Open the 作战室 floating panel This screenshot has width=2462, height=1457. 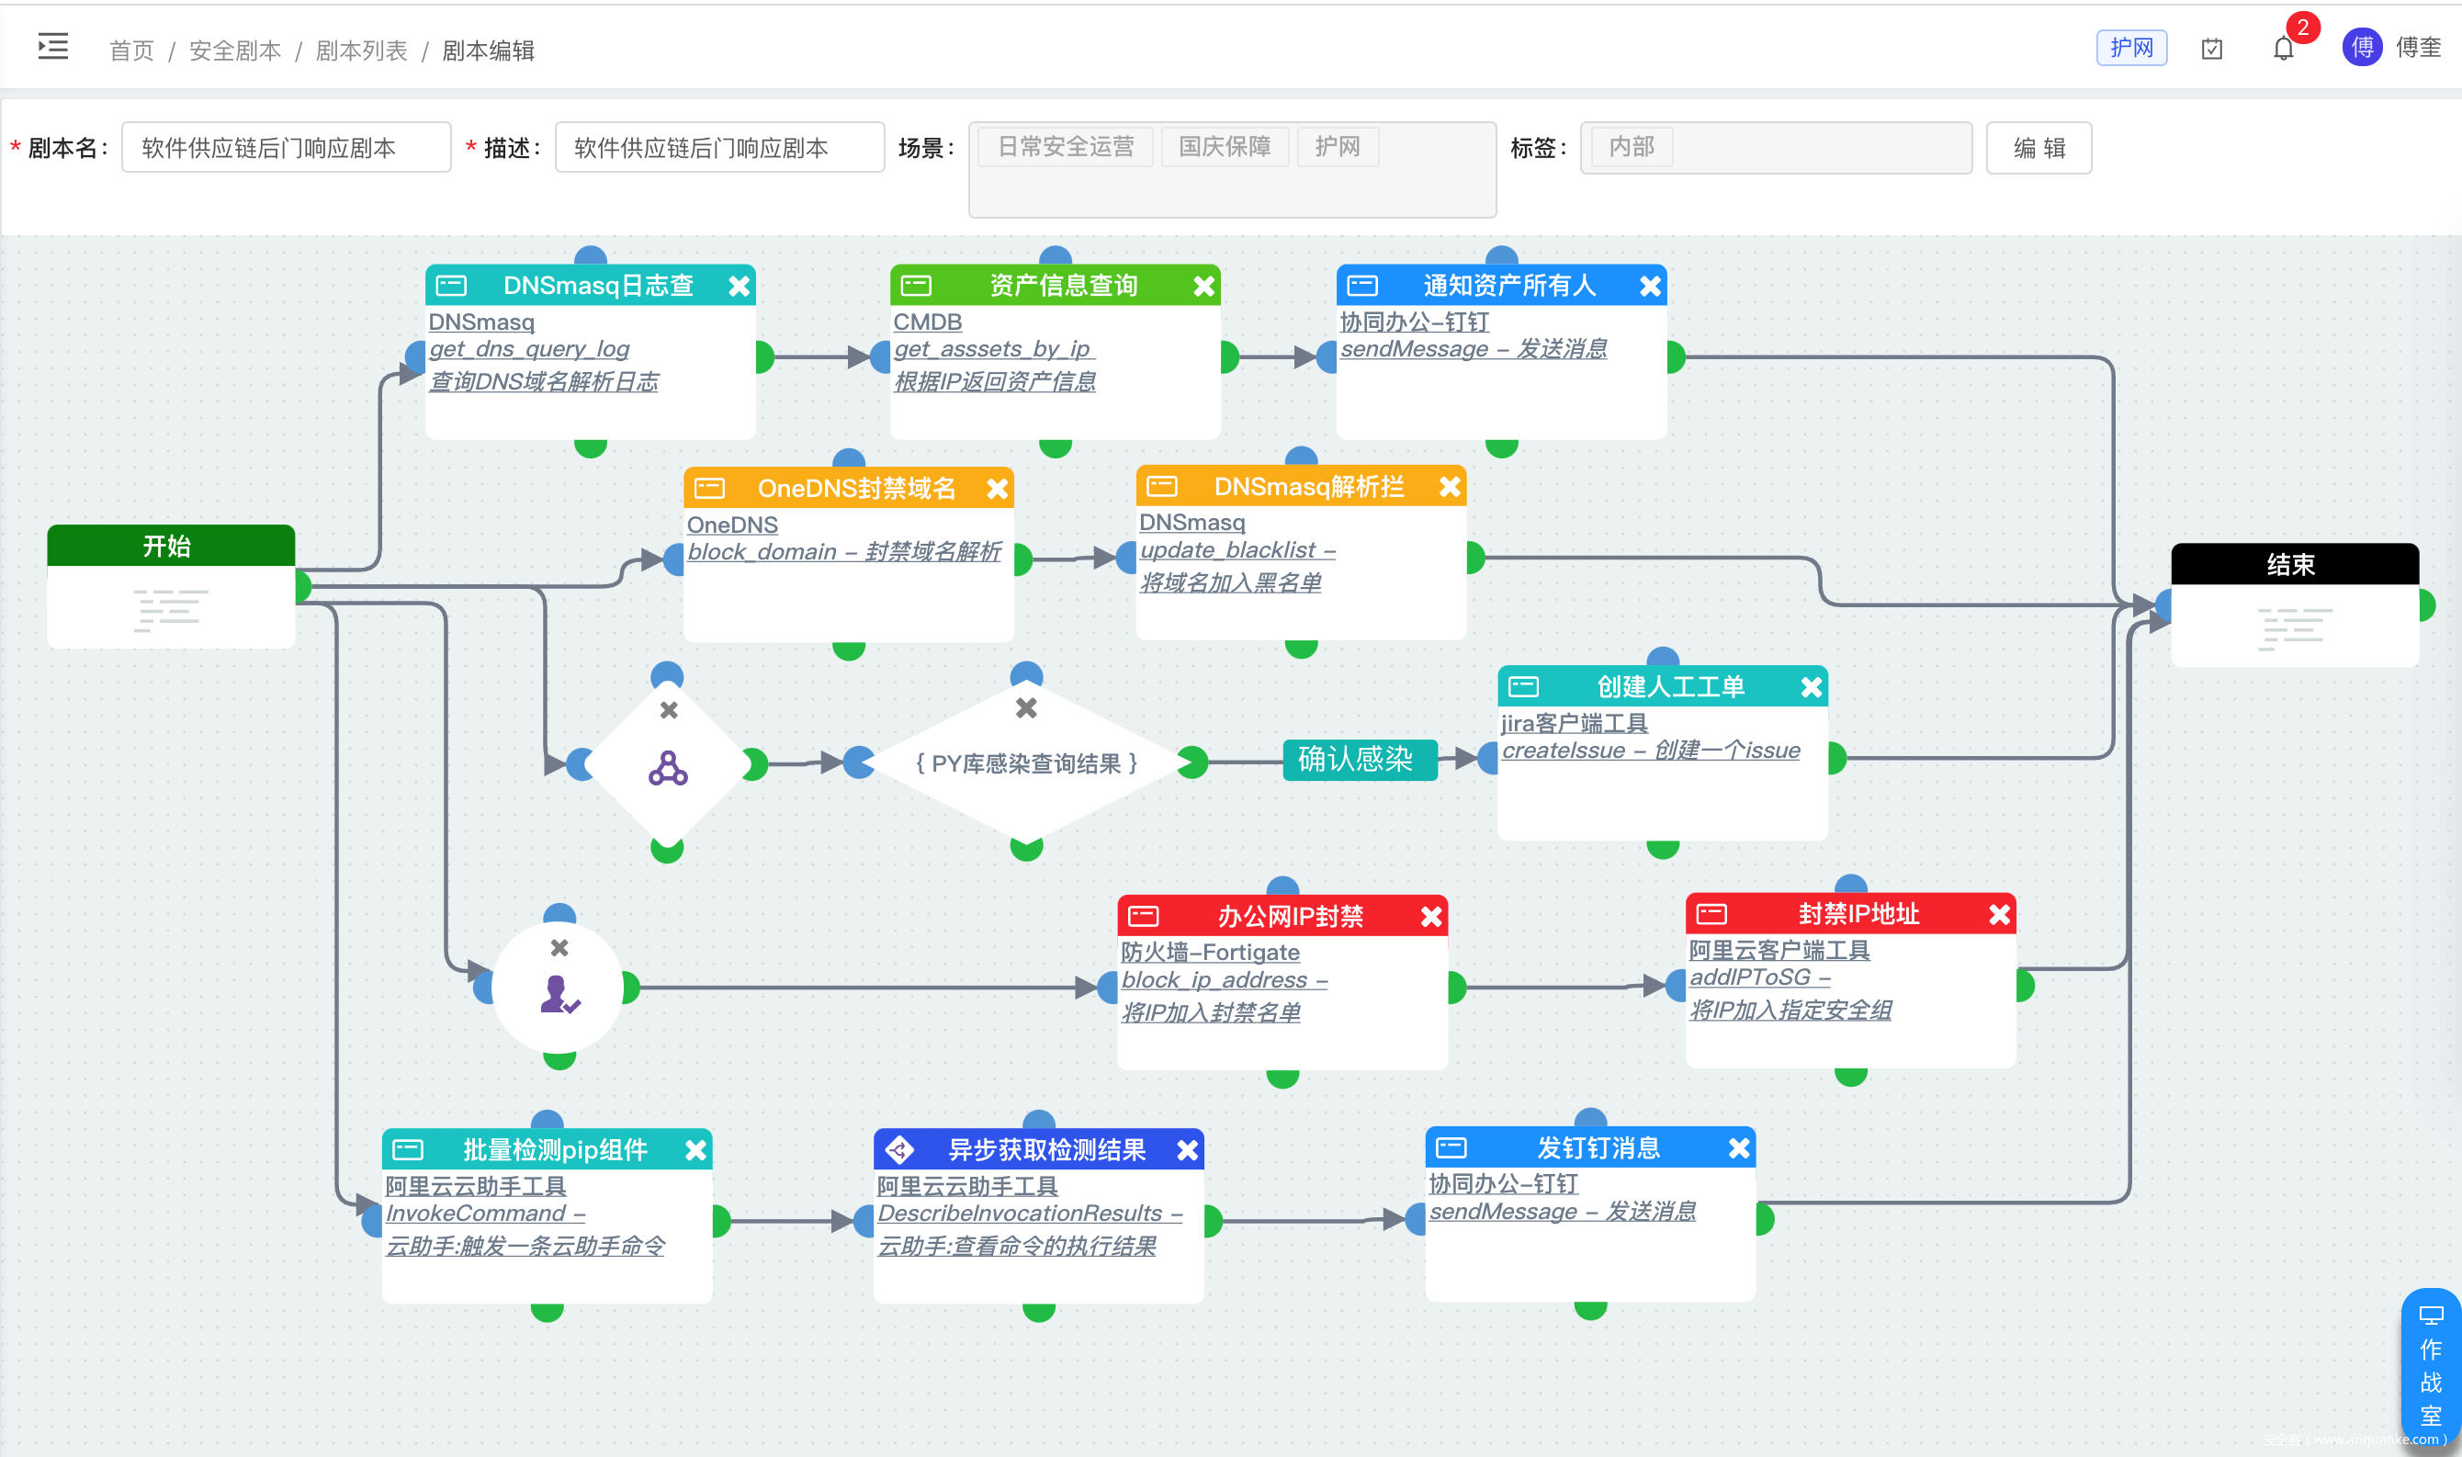point(2431,1367)
